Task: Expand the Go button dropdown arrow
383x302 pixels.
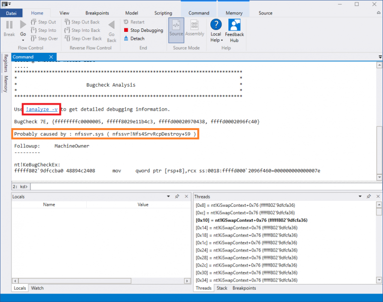Action: click(x=23, y=40)
